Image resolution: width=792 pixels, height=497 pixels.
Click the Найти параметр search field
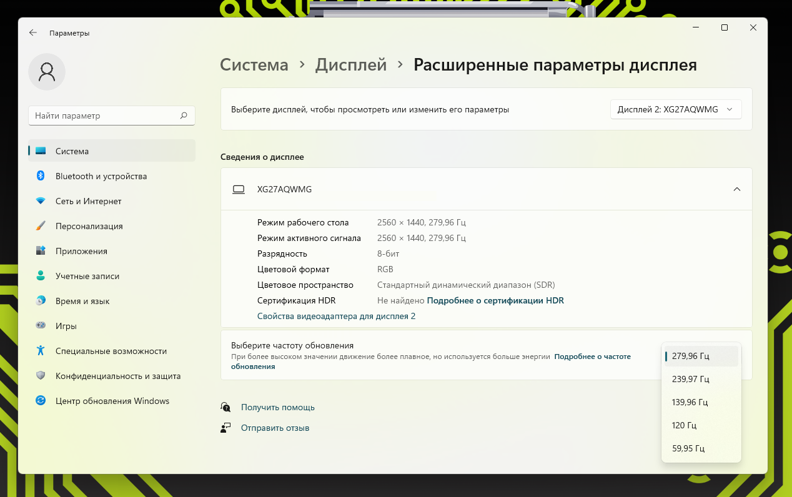103,116
